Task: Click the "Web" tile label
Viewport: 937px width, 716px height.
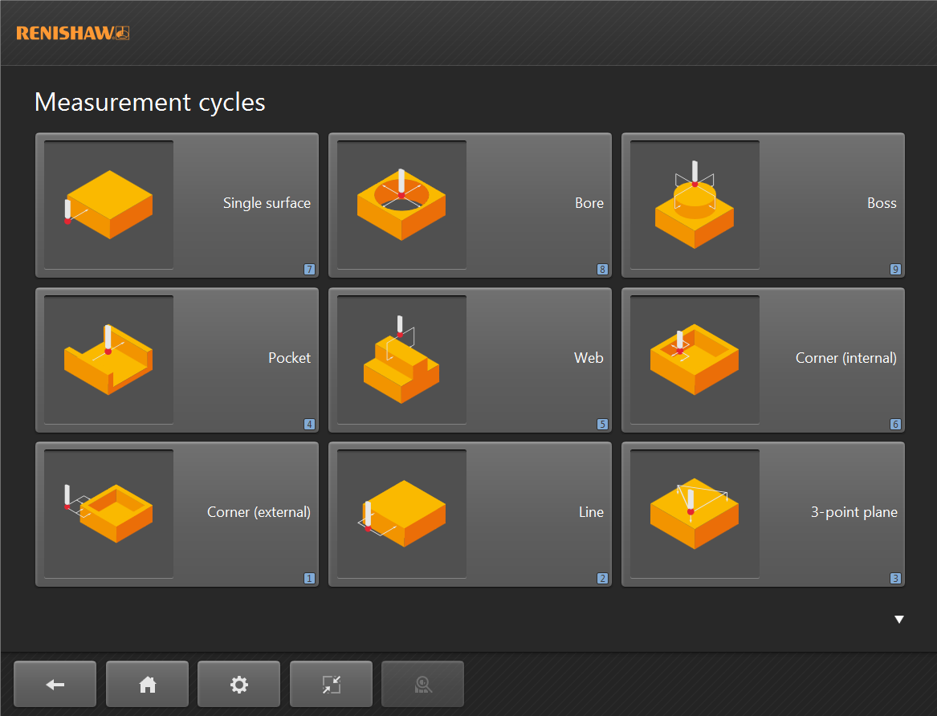Action: [x=589, y=358]
